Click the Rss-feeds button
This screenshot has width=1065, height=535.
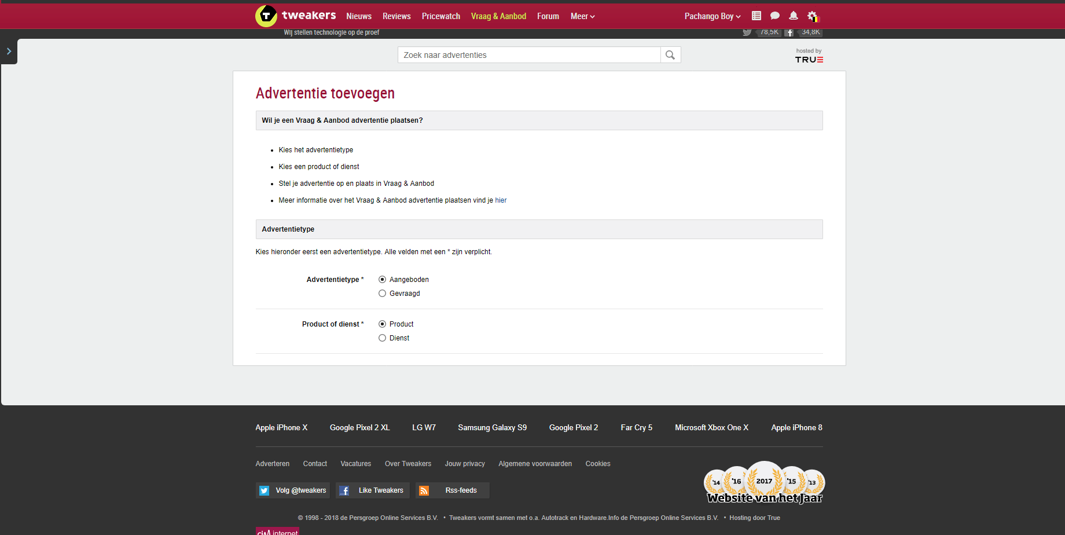(453, 490)
